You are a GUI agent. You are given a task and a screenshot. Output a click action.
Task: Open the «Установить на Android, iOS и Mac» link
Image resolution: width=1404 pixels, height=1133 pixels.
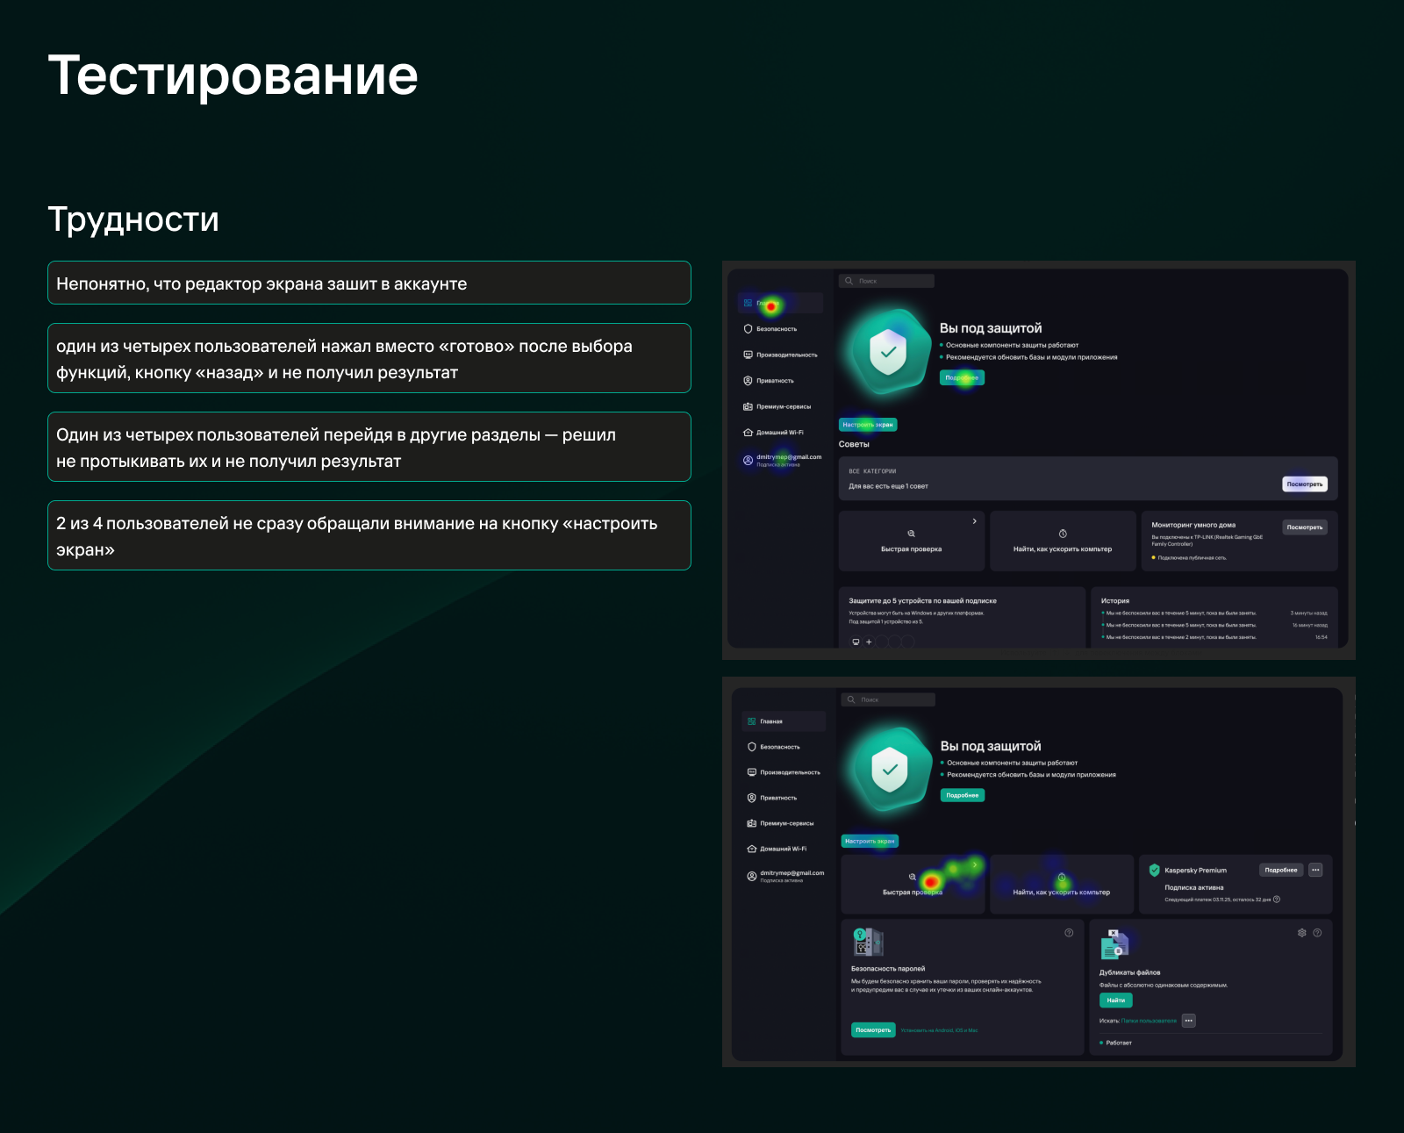pyautogui.click(x=939, y=1030)
